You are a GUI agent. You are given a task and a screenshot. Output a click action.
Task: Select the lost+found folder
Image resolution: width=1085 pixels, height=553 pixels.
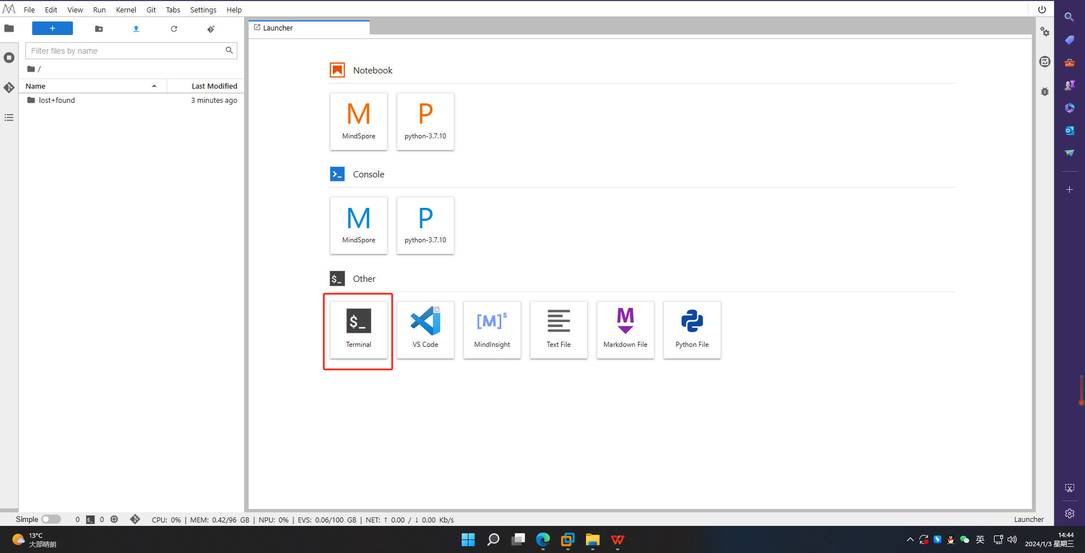click(x=131, y=100)
